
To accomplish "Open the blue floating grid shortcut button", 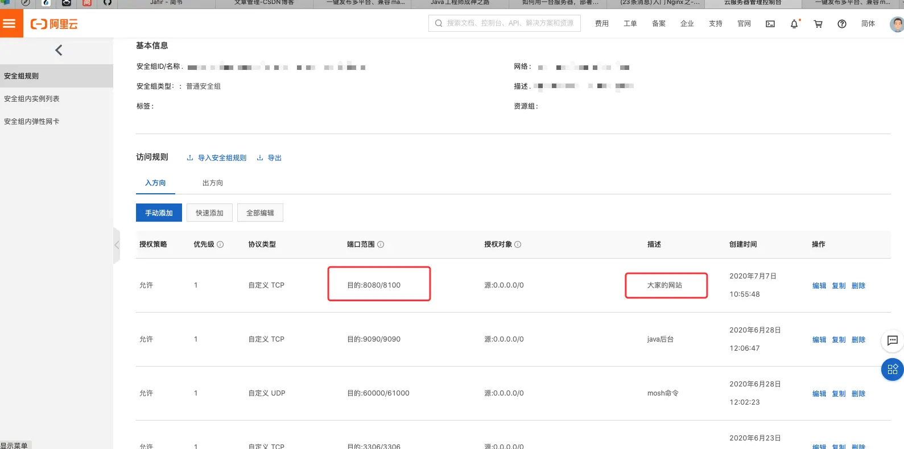I will click(893, 370).
